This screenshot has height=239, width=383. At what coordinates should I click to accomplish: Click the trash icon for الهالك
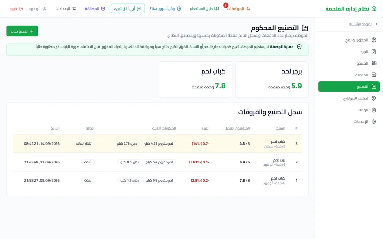374,110
